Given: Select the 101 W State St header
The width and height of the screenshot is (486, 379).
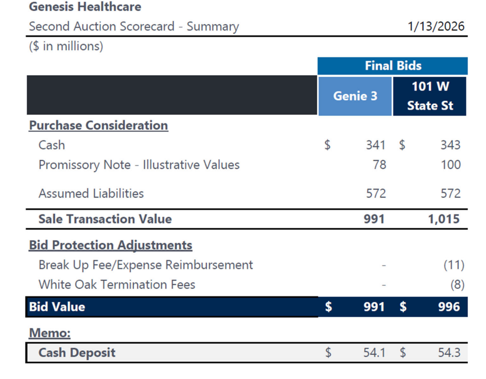Looking at the screenshot, I should tap(430, 96).
